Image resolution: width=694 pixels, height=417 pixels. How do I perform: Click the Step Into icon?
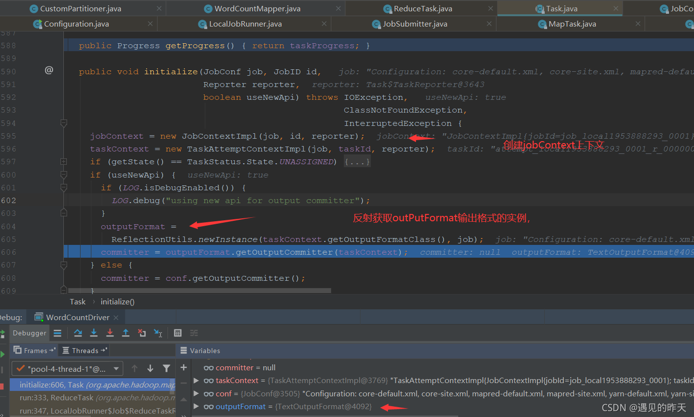[94, 333]
